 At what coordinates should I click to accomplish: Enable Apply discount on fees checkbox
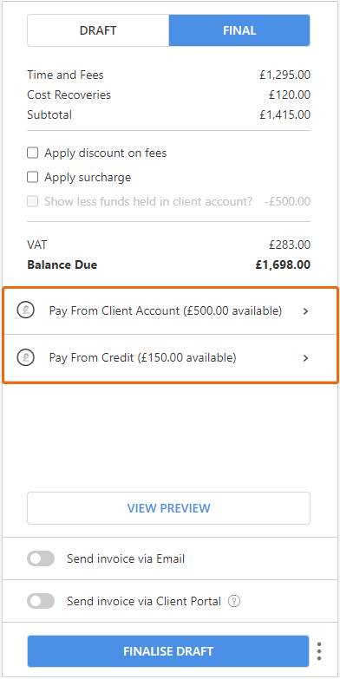(x=32, y=153)
